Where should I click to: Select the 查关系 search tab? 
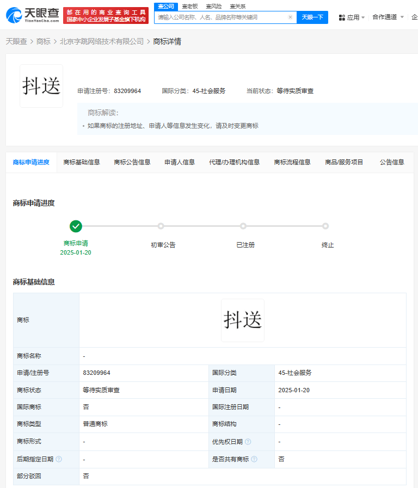pyautogui.click(x=238, y=6)
